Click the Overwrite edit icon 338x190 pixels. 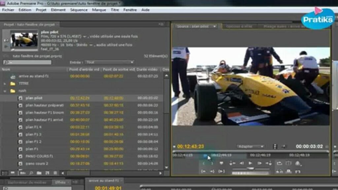coord(288,172)
